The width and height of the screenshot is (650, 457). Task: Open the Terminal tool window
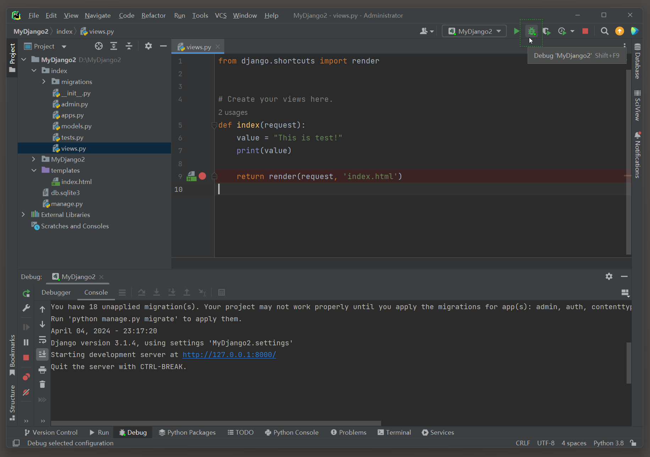(394, 432)
